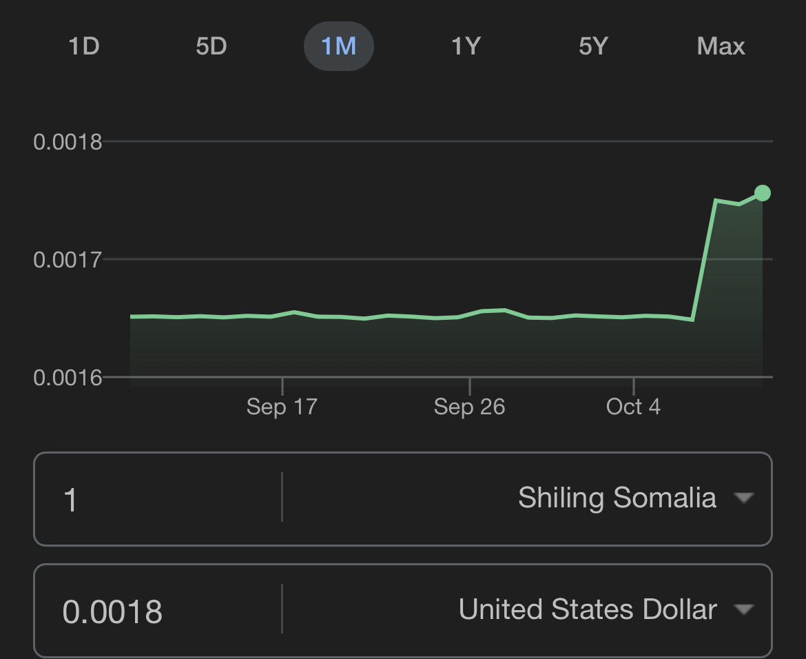The width and height of the screenshot is (806, 659).
Task: Open the United States Dollar dropdown
Action: (x=588, y=610)
